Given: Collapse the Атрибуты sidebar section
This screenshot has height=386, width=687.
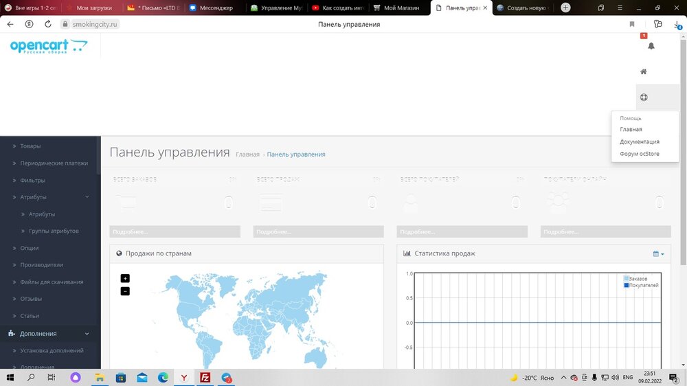Looking at the screenshot, I should click(x=87, y=197).
